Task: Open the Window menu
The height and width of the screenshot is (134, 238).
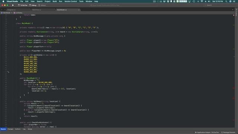Action: pyautogui.click(x=89, y=1)
